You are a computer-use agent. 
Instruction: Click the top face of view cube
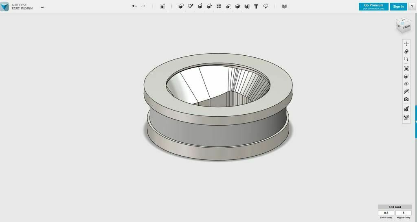[403, 20]
